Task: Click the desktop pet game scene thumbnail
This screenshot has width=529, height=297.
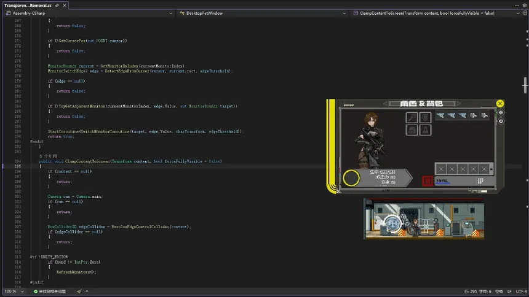Action: tap(424, 219)
